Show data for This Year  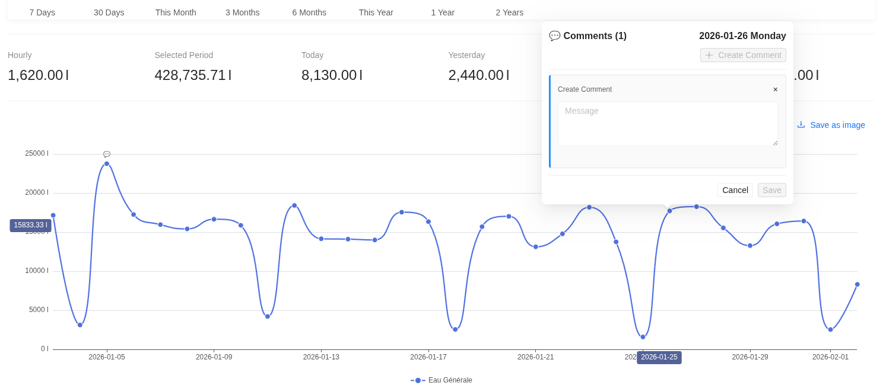376,12
